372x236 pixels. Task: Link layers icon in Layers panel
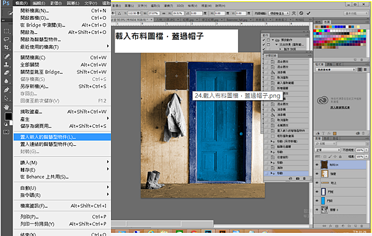(x=324, y=225)
